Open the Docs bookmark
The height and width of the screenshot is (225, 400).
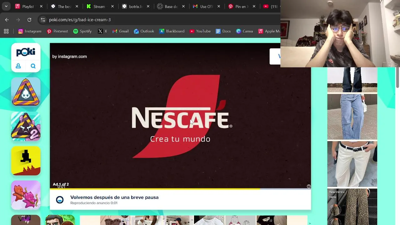click(x=223, y=31)
